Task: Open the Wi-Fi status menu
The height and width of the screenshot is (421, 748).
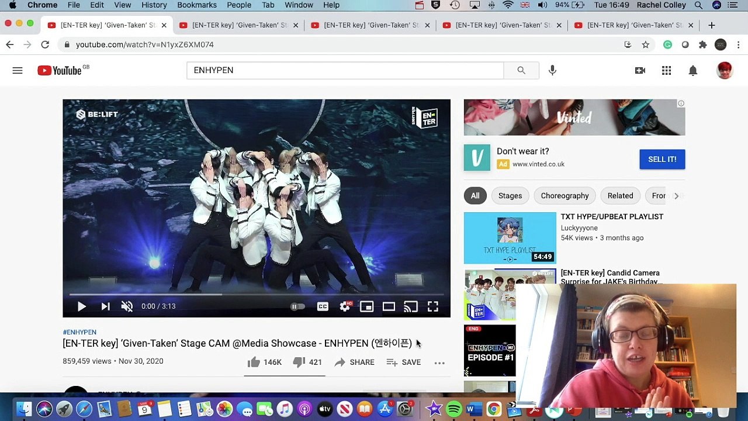Action: pyautogui.click(x=508, y=5)
